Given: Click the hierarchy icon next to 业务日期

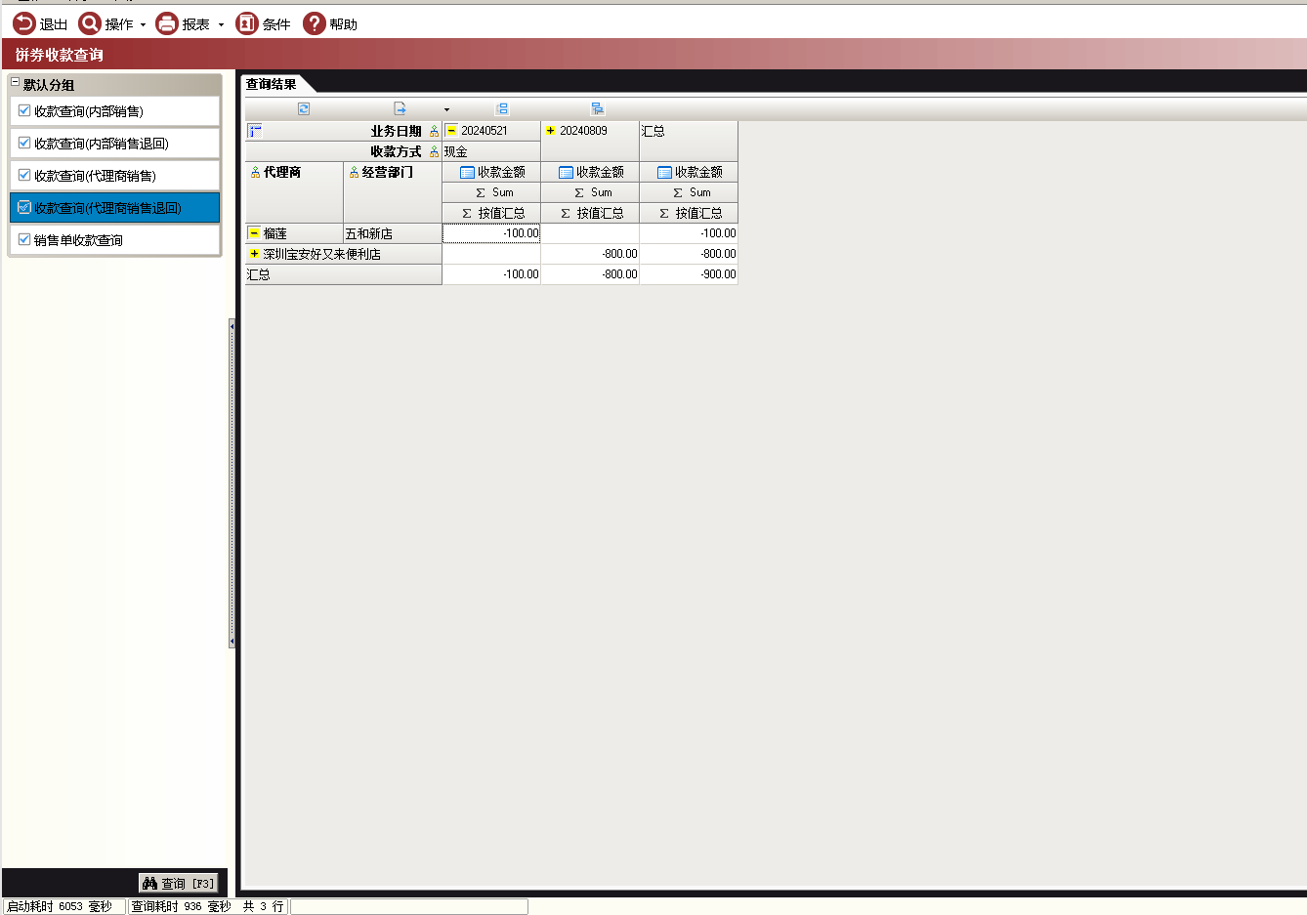Looking at the screenshot, I should tap(434, 131).
